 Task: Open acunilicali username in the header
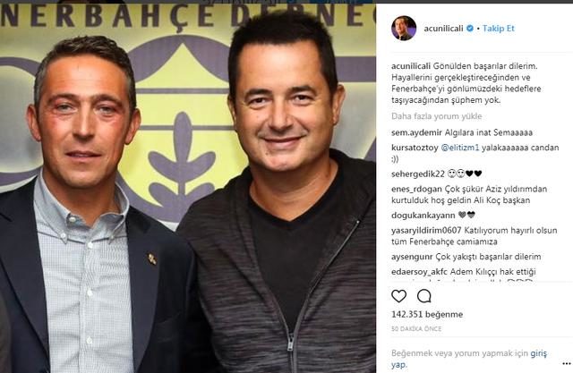click(443, 28)
